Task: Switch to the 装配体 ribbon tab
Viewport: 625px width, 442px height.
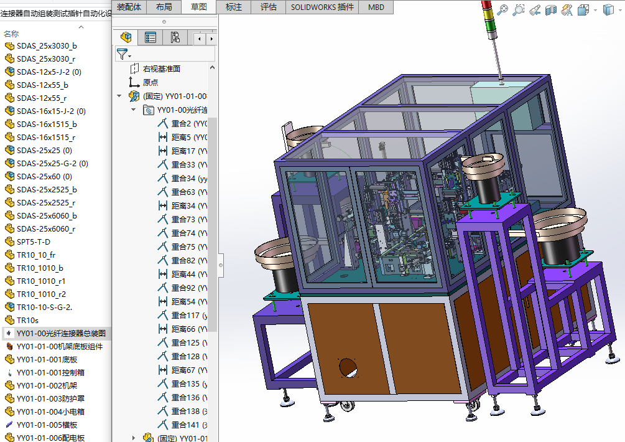Action: 129,7
